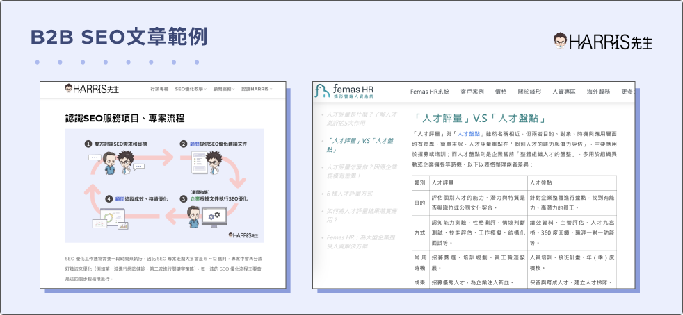Open the 行銷專欄 menu item
The width and height of the screenshot is (683, 315).
159,89
